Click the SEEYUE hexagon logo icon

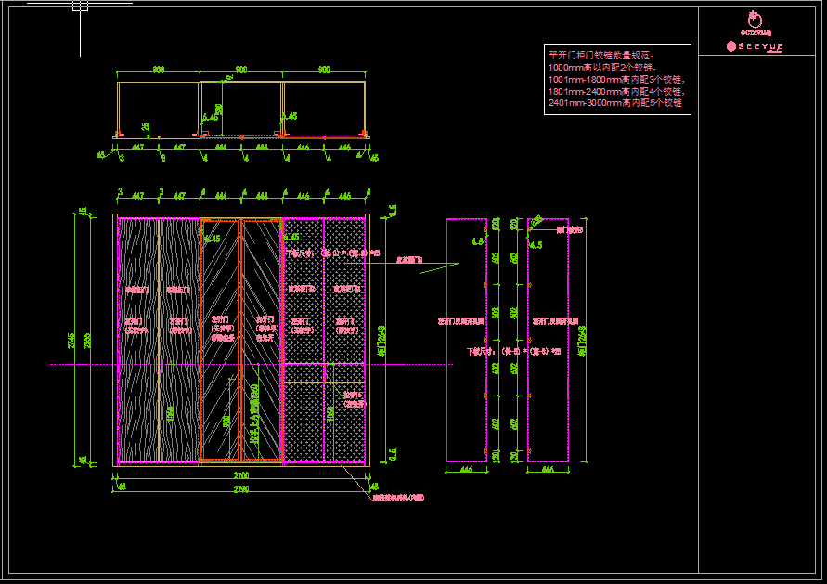click(732, 45)
